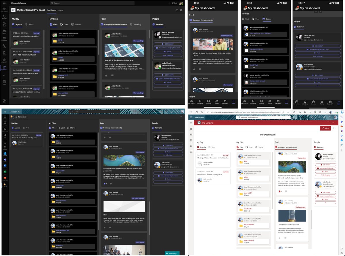Open ChatGPT app in Teams desktop sidebar
Viewport: 345px width, 256px height.
[4, 61]
